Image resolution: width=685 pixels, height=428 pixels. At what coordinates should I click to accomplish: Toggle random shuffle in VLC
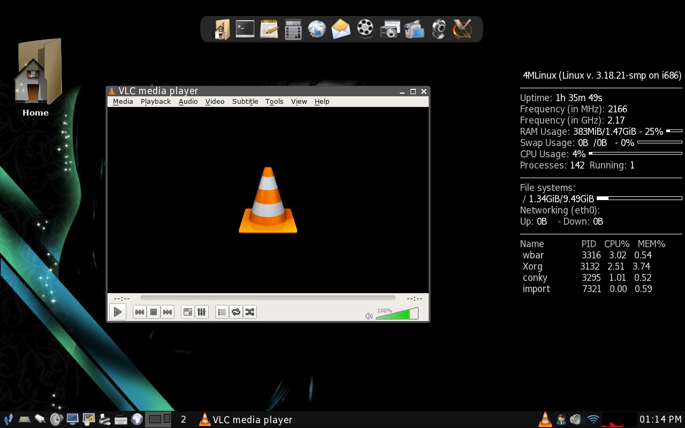pos(249,312)
